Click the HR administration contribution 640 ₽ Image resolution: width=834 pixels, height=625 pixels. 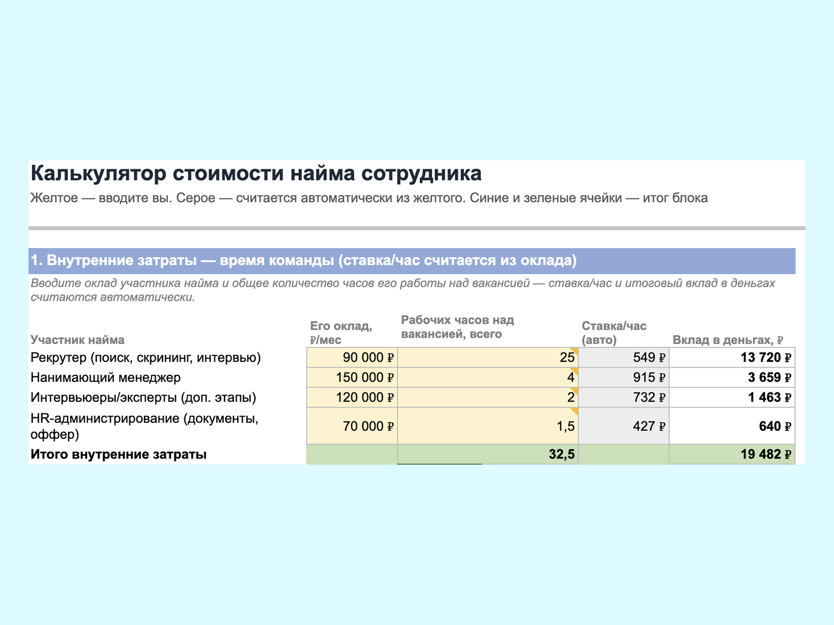click(x=732, y=426)
